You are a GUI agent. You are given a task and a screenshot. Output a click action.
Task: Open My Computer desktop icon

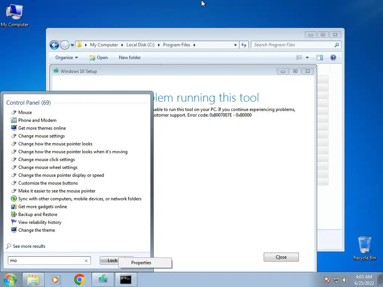[15, 15]
